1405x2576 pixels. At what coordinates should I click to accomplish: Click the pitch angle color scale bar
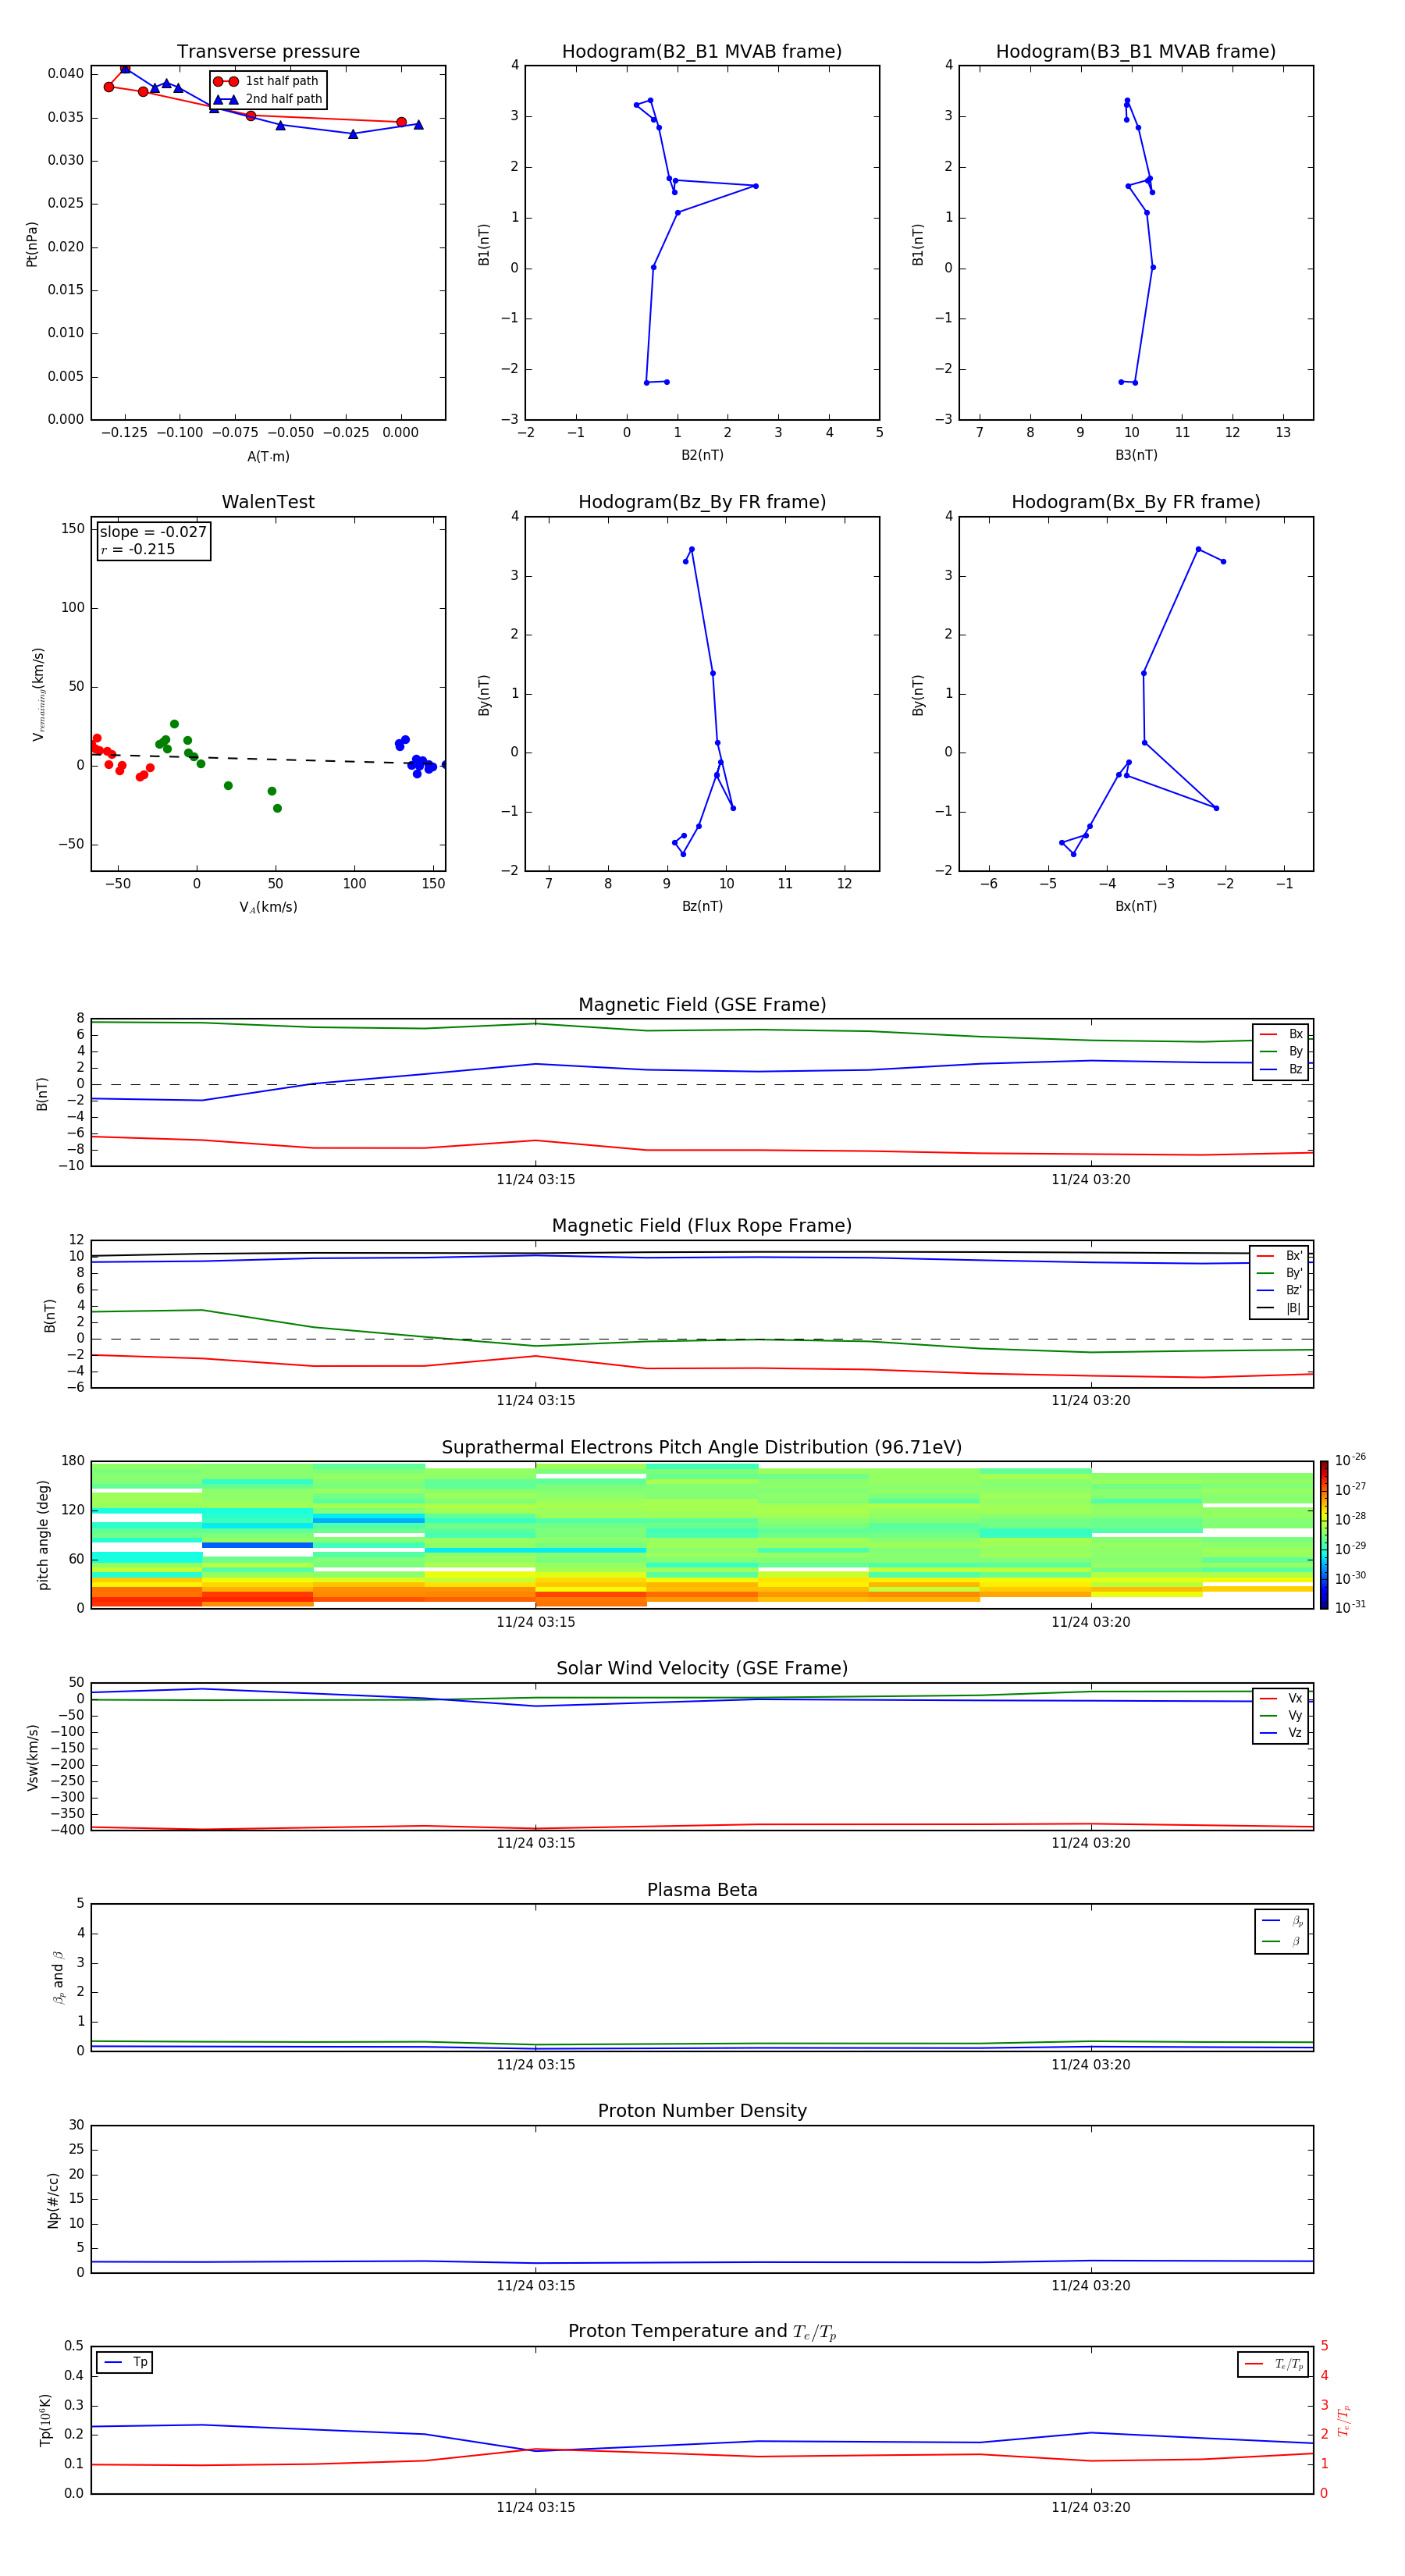[1324, 1535]
